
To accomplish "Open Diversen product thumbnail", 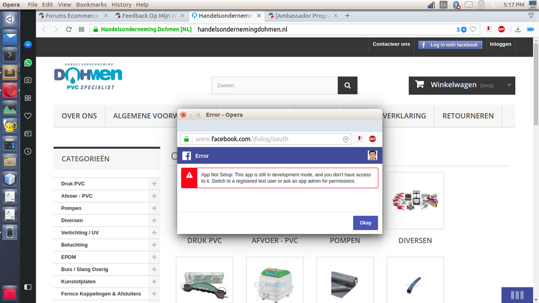I will tap(415, 201).
